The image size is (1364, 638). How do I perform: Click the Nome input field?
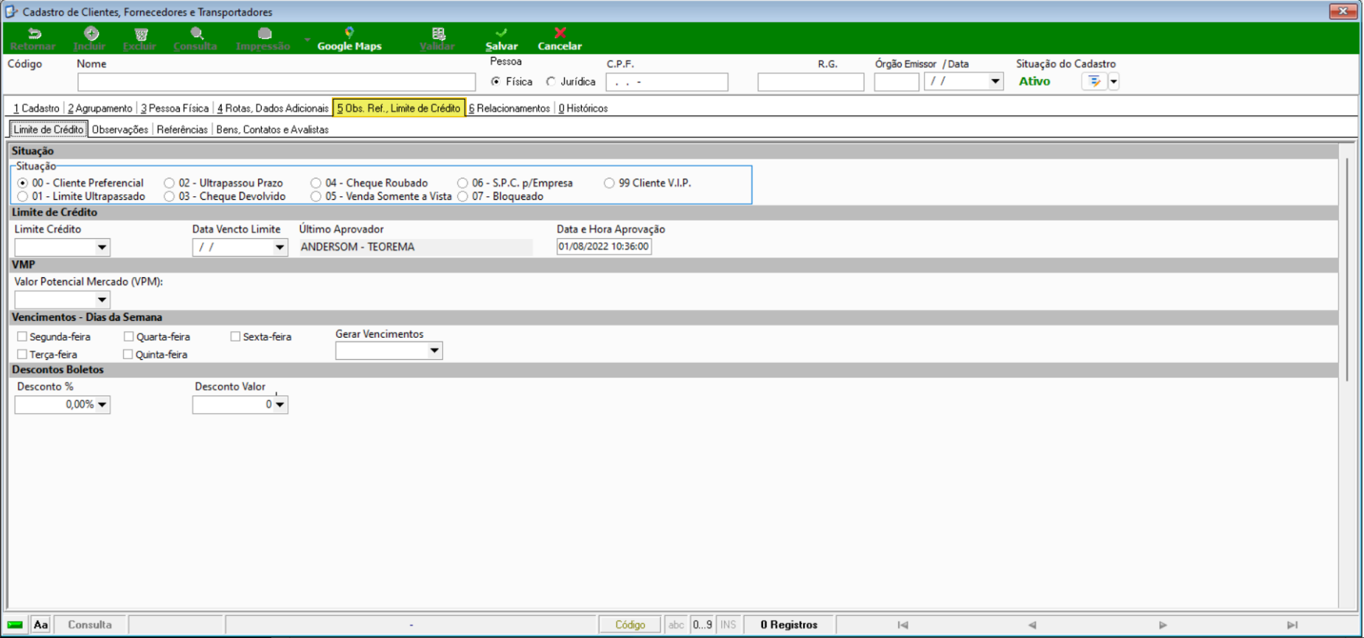coord(276,82)
